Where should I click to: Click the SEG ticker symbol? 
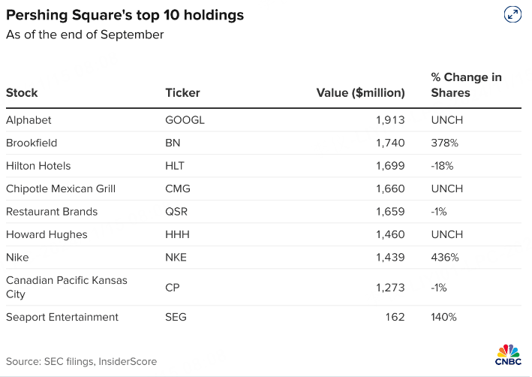coord(176,317)
